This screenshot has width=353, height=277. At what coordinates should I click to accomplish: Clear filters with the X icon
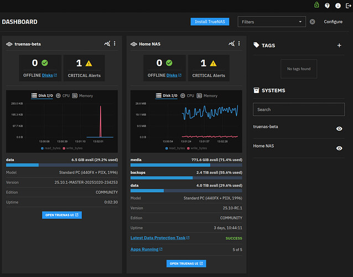(x=312, y=22)
